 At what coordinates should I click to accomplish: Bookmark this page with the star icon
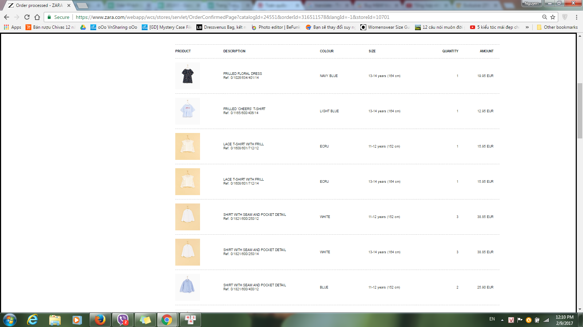553,17
